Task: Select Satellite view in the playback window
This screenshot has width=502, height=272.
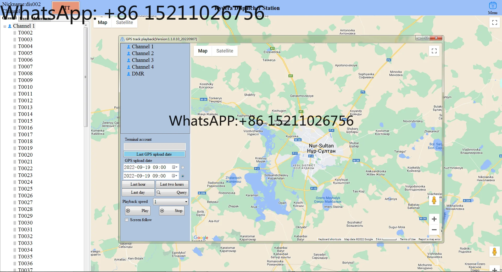Action: (225, 51)
